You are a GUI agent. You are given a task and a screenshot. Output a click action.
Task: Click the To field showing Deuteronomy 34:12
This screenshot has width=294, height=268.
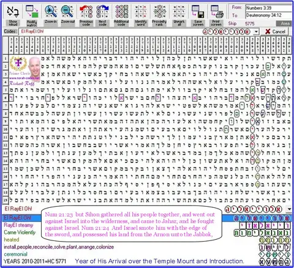269,15
